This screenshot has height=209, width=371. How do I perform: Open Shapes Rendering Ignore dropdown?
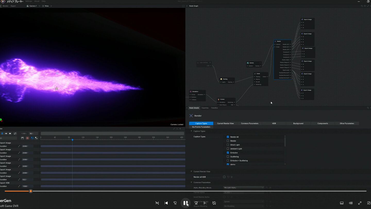point(243,202)
